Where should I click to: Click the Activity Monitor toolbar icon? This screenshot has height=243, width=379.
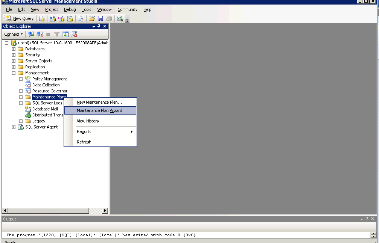pyautogui.click(x=120, y=18)
